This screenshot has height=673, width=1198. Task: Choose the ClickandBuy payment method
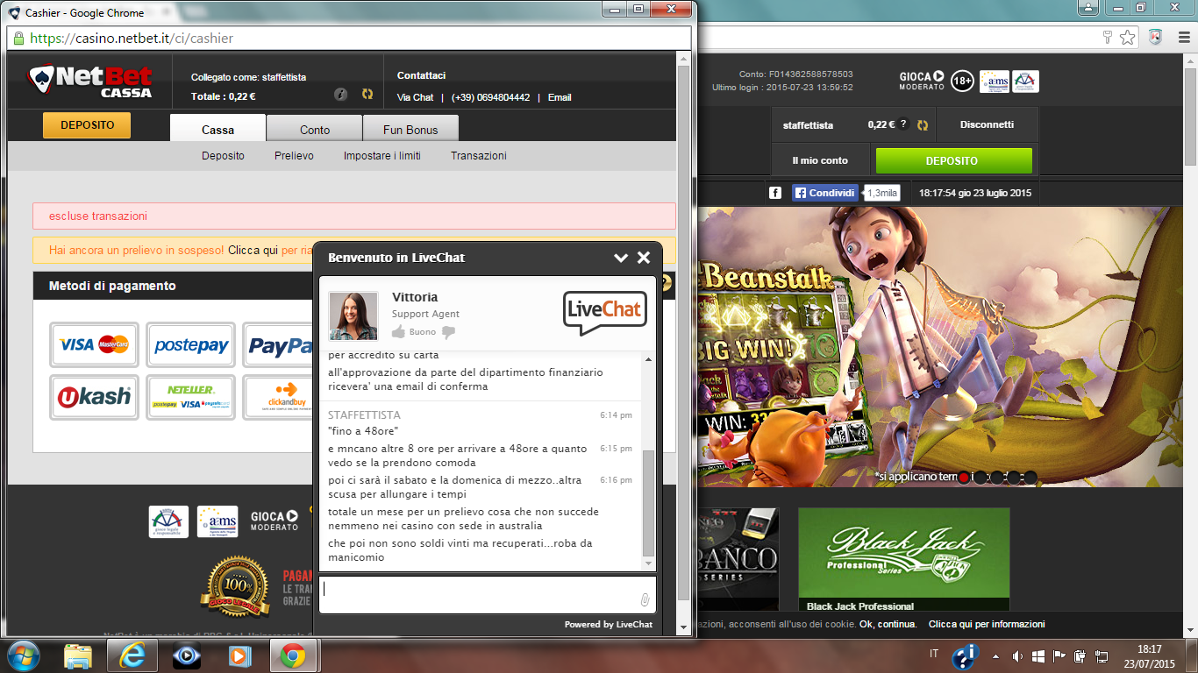point(278,397)
